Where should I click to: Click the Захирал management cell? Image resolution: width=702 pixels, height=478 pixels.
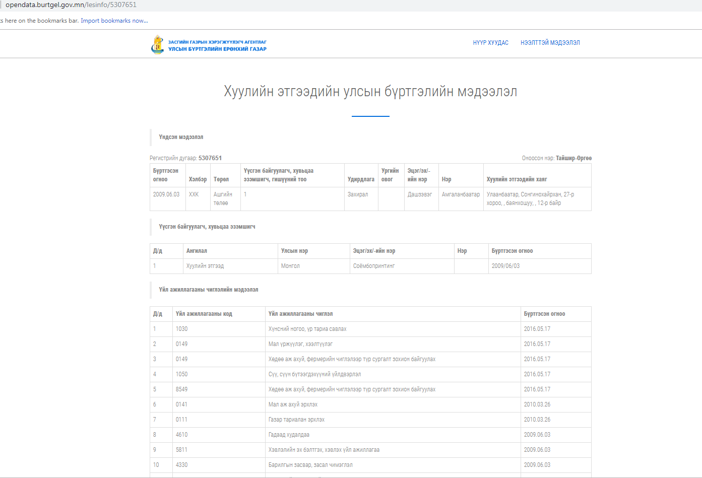click(358, 194)
